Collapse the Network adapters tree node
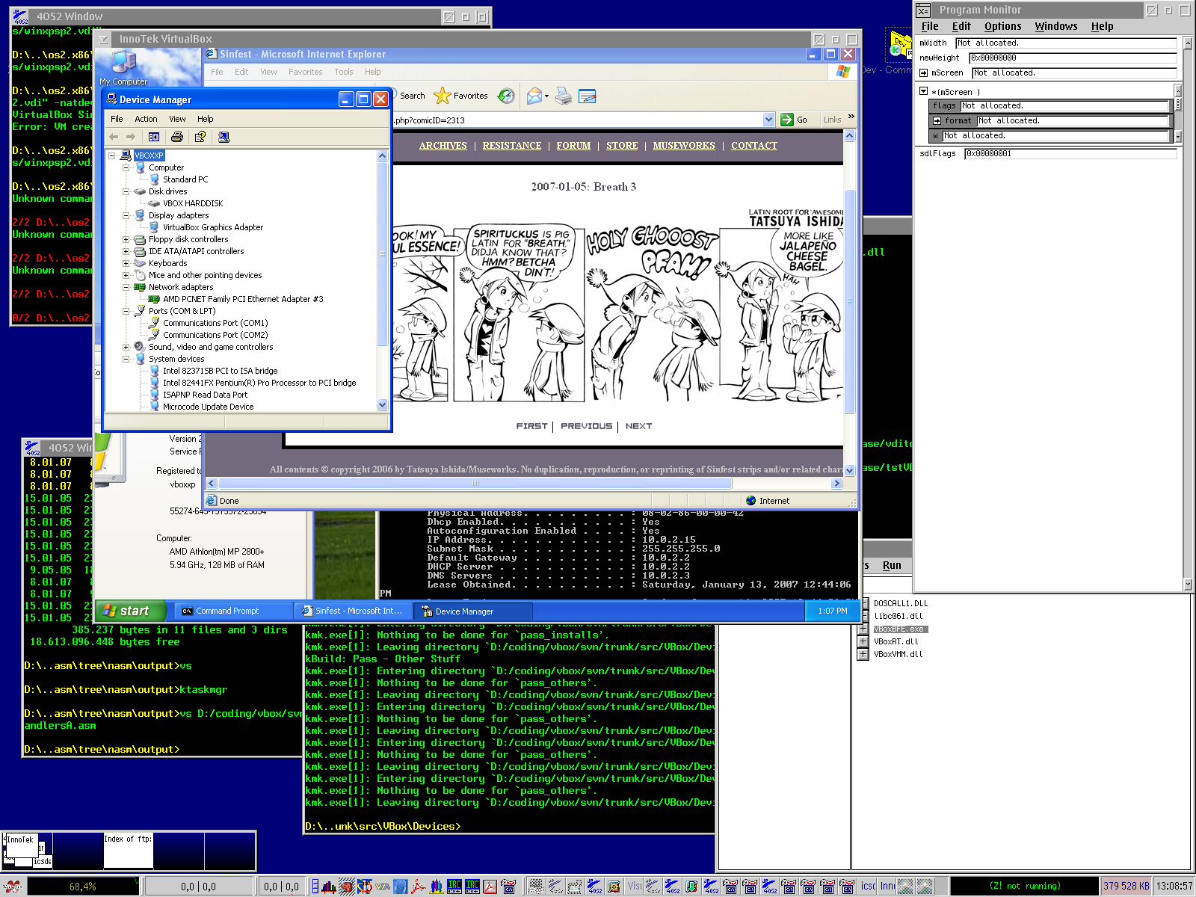Screen dimensions: 1196x897 coord(126,287)
